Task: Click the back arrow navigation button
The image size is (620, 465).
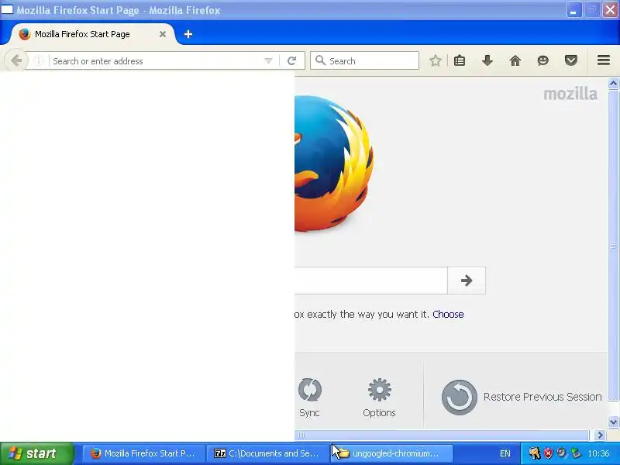Action: click(16, 60)
